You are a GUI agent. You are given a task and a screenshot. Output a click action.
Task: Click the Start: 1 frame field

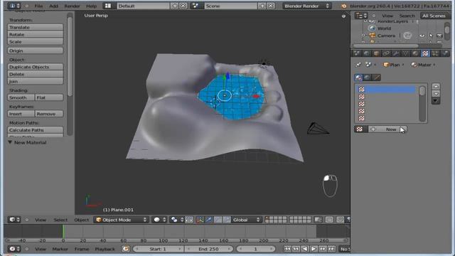tap(158, 249)
